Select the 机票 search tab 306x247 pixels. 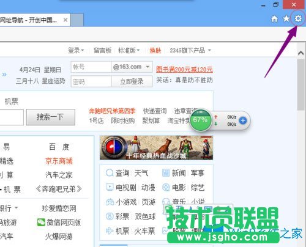(x=12, y=101)
